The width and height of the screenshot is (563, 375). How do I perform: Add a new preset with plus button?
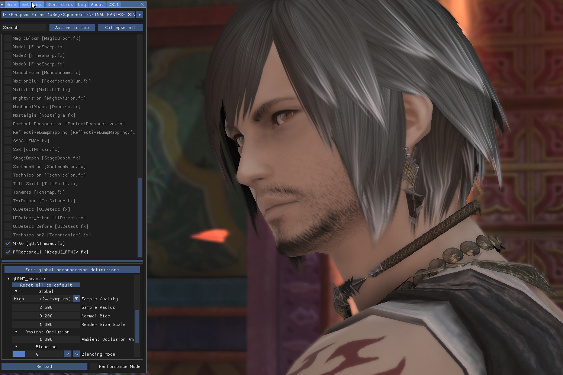[140, 14]
